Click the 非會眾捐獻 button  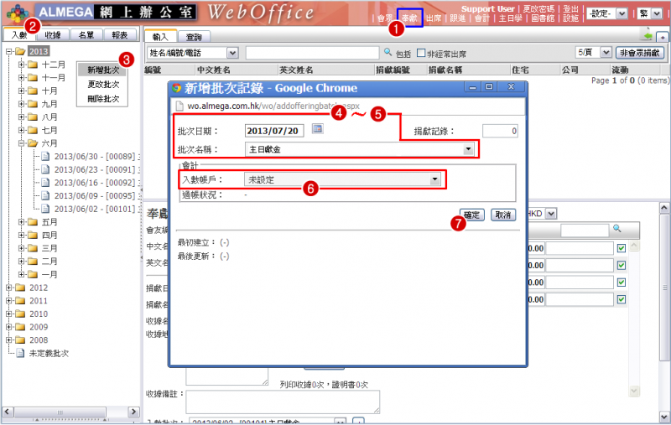click(x=640, y=53)
